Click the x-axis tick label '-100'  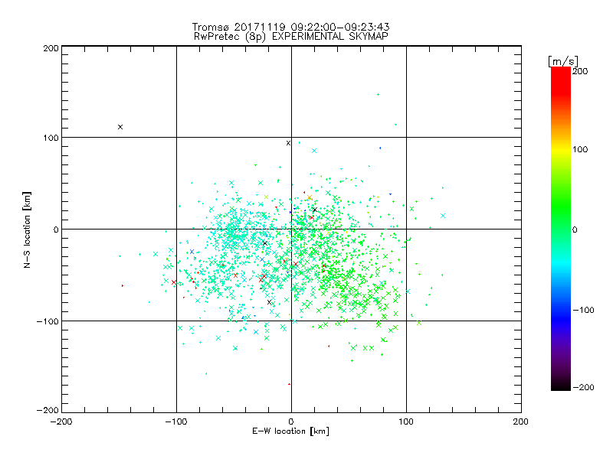[x=176, y=422]
